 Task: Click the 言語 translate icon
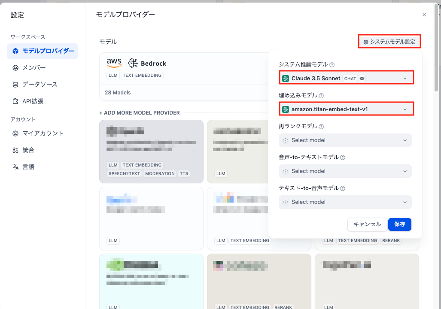[15, 167]
